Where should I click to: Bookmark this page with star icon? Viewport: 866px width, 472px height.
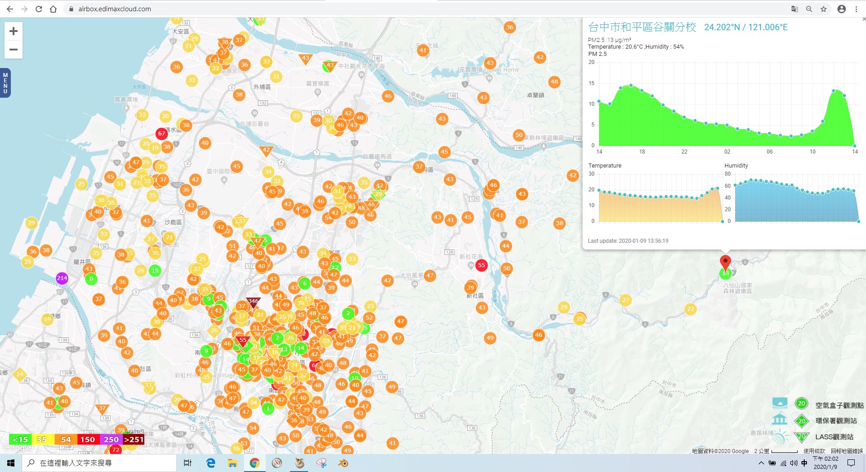[824, 9]
